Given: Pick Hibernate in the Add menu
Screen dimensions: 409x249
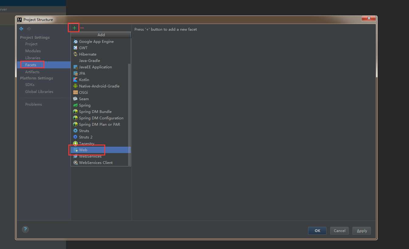Looking at the screenshot, I should (x=99, y=54).
